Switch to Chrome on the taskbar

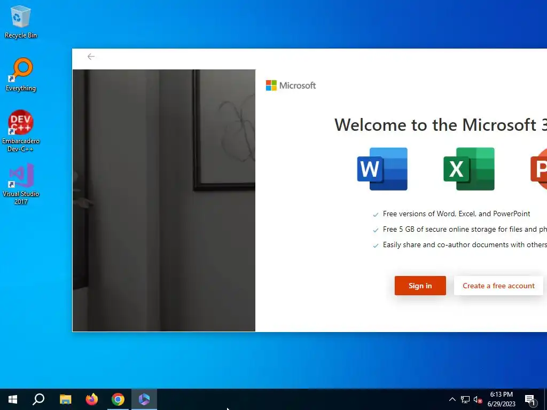tap(118, 399)
